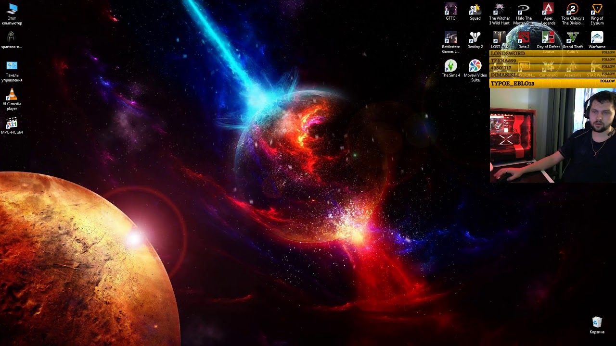The height and width of the screenshot is (346, 616).
Task: Launch VLC media player
Action: point(12,100)
